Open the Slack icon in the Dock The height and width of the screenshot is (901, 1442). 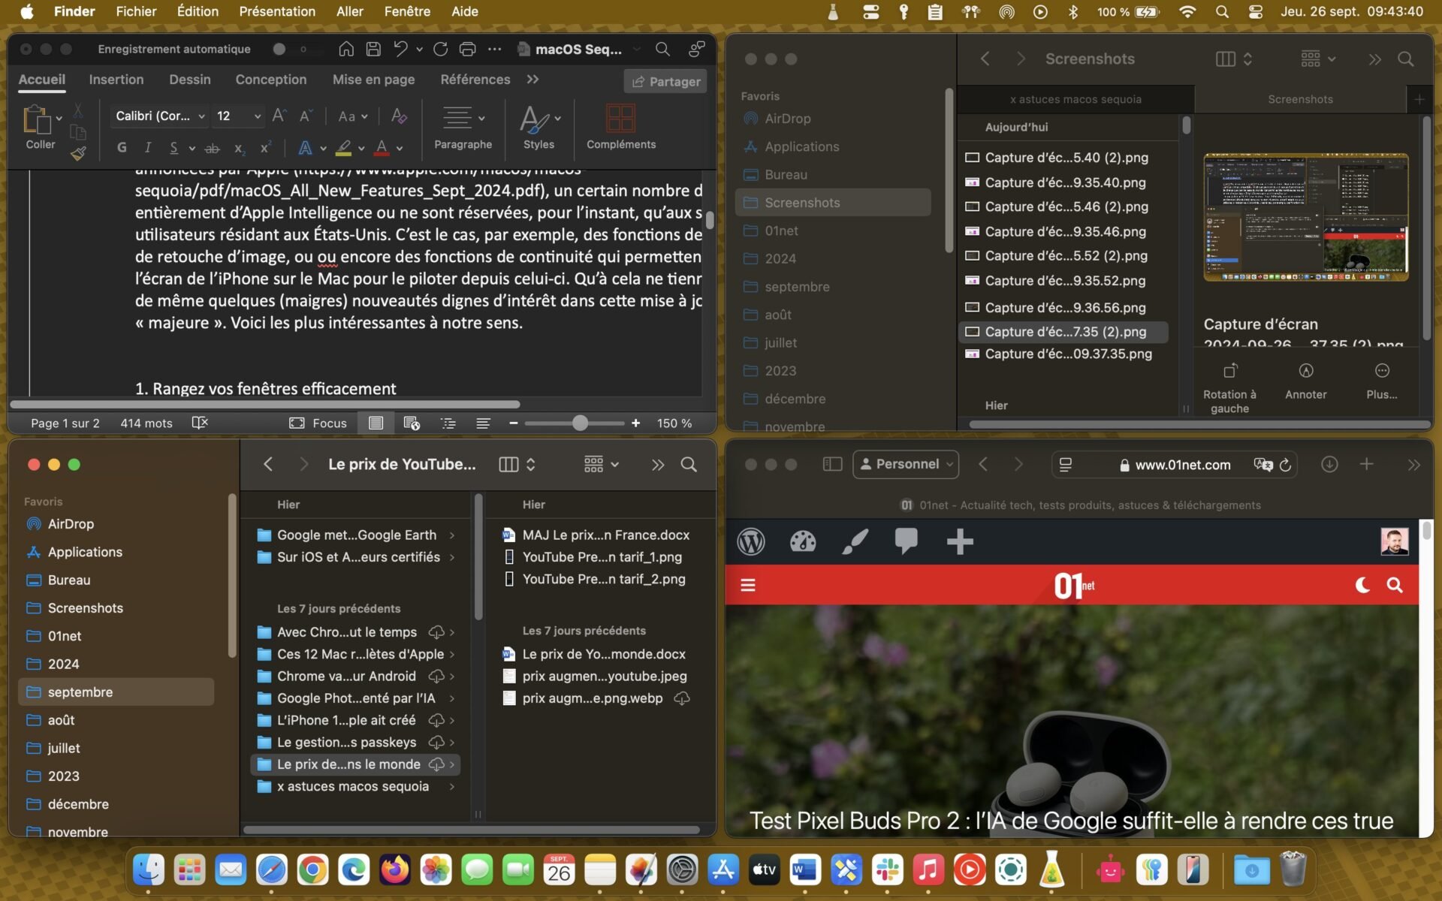[887, 870]
